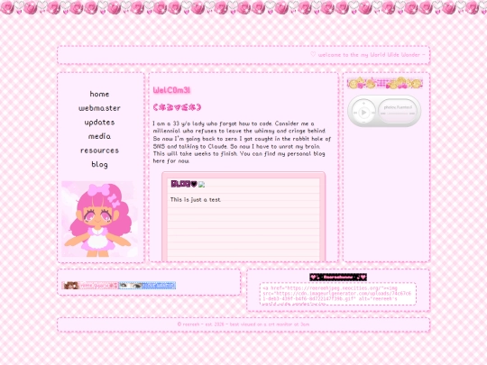Open the updates section
This screenshot has height=365, width=487.
[x=99, y=123]
